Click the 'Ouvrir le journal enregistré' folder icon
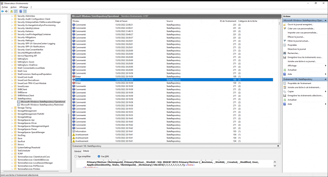This screenshot has width=328, height=177. click(x=285, y=24)
